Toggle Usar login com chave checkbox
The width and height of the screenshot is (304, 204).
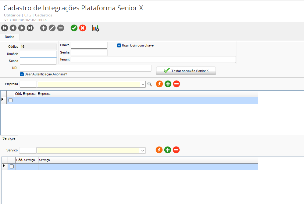[119, 46]
